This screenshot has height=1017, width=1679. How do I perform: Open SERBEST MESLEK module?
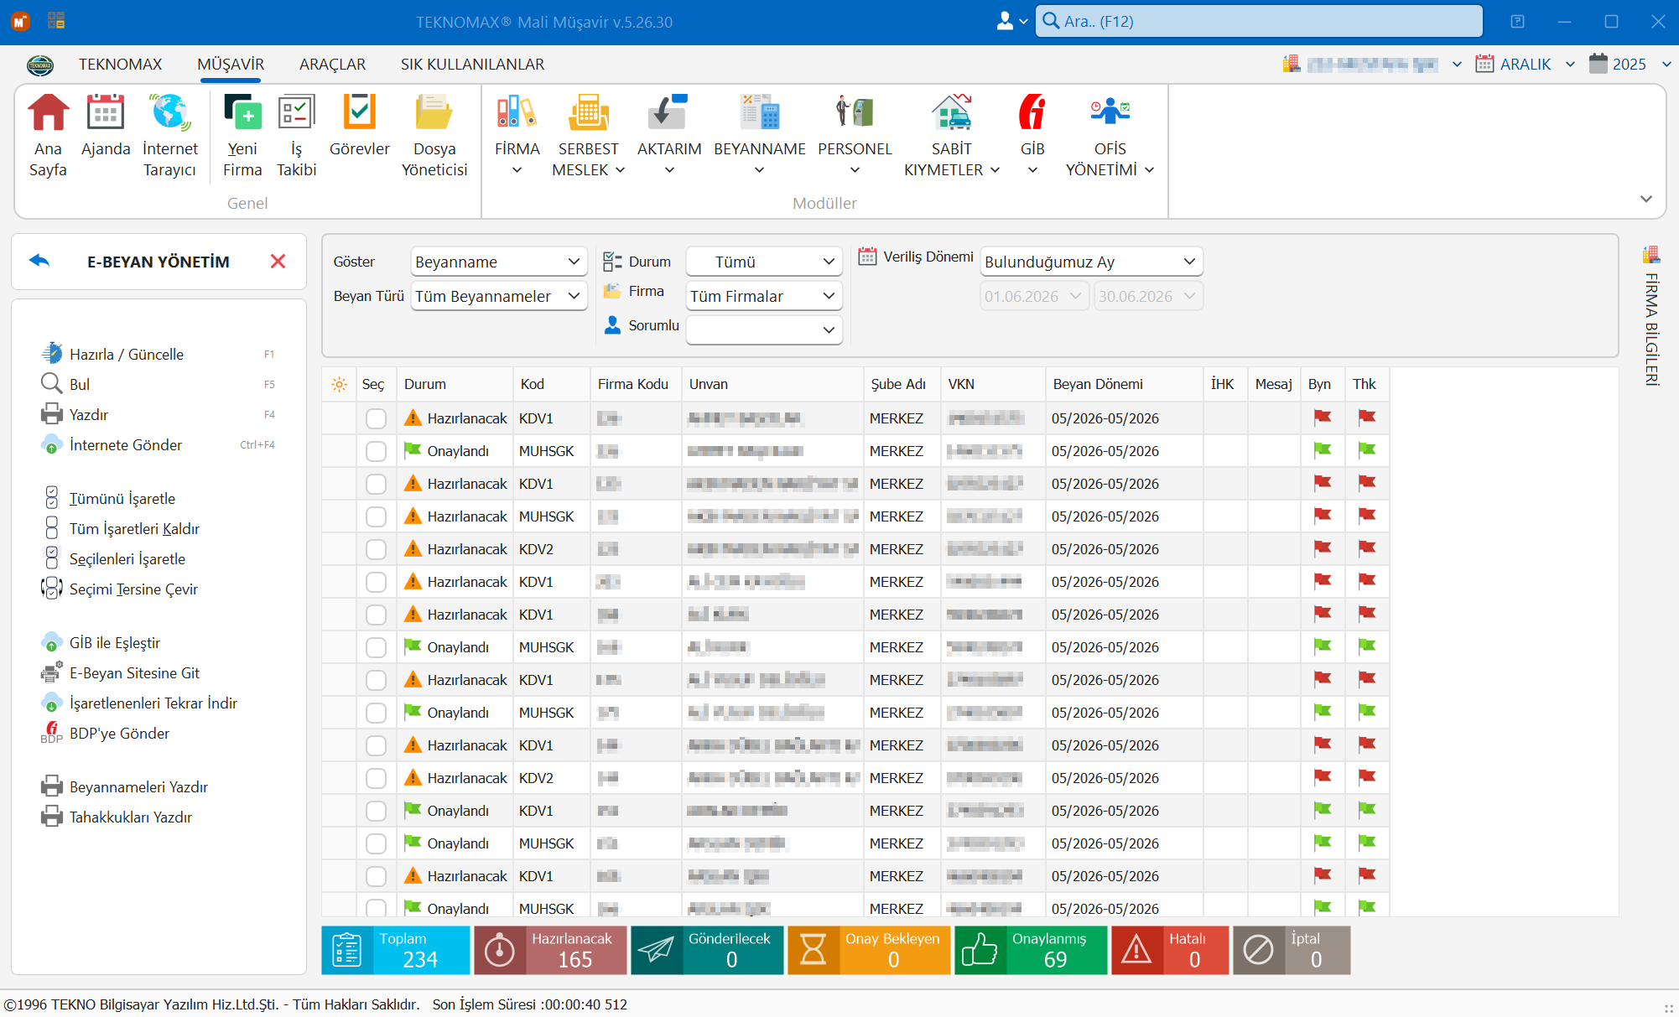tap(588, 136)
